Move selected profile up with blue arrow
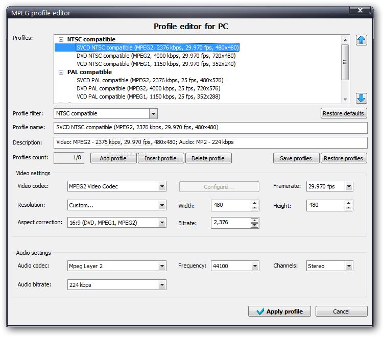This screenshot has width=384, height=337. point(361,40)
